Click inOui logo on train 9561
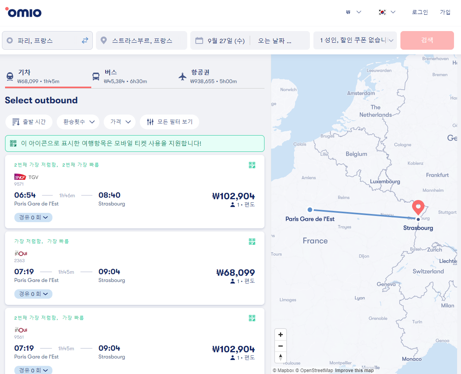 [x=21, y=330]
